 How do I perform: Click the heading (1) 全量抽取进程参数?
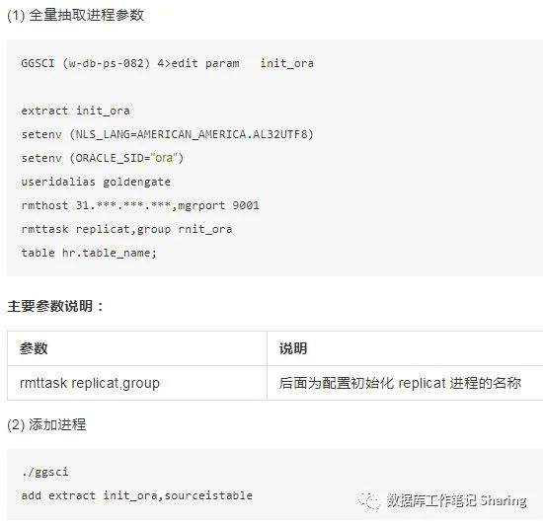pos(75,15)
